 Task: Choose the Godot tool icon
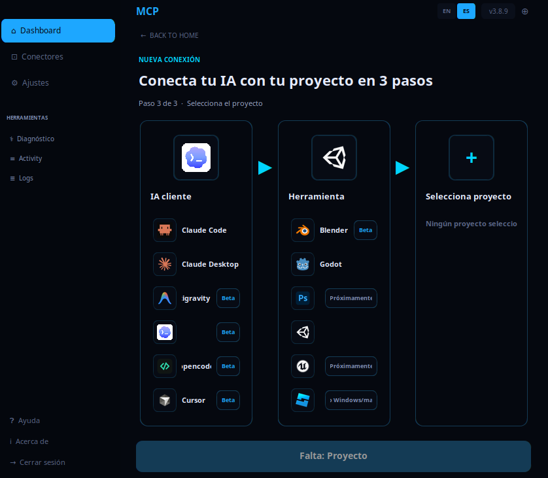(x=303, y=264)
